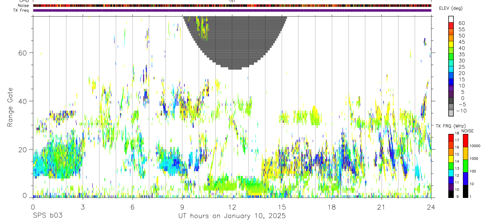Click the elevation colorbar label '60'

pos(461,23)
